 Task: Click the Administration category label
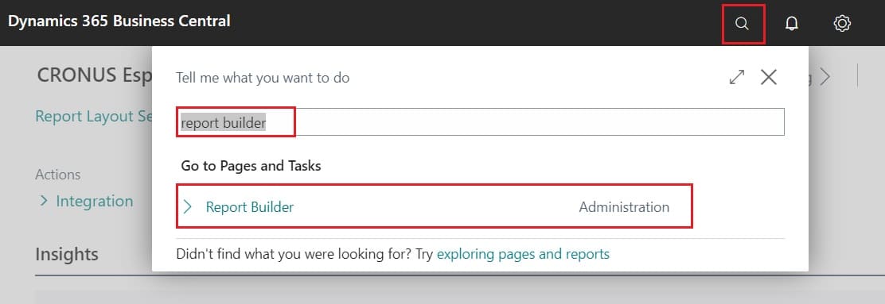pyautogui.click(x=624, y=207)
